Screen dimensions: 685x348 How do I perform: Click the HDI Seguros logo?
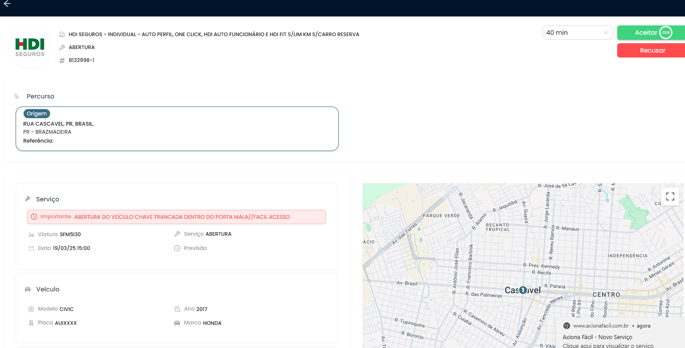(x=30, y=47)
